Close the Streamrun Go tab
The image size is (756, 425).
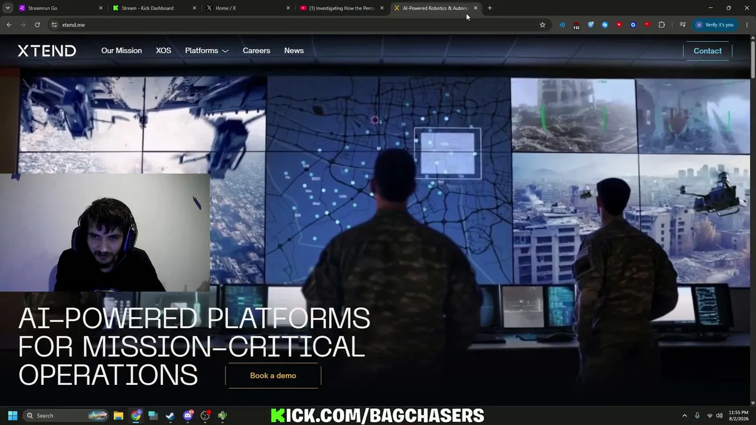[x=100, y=8]
